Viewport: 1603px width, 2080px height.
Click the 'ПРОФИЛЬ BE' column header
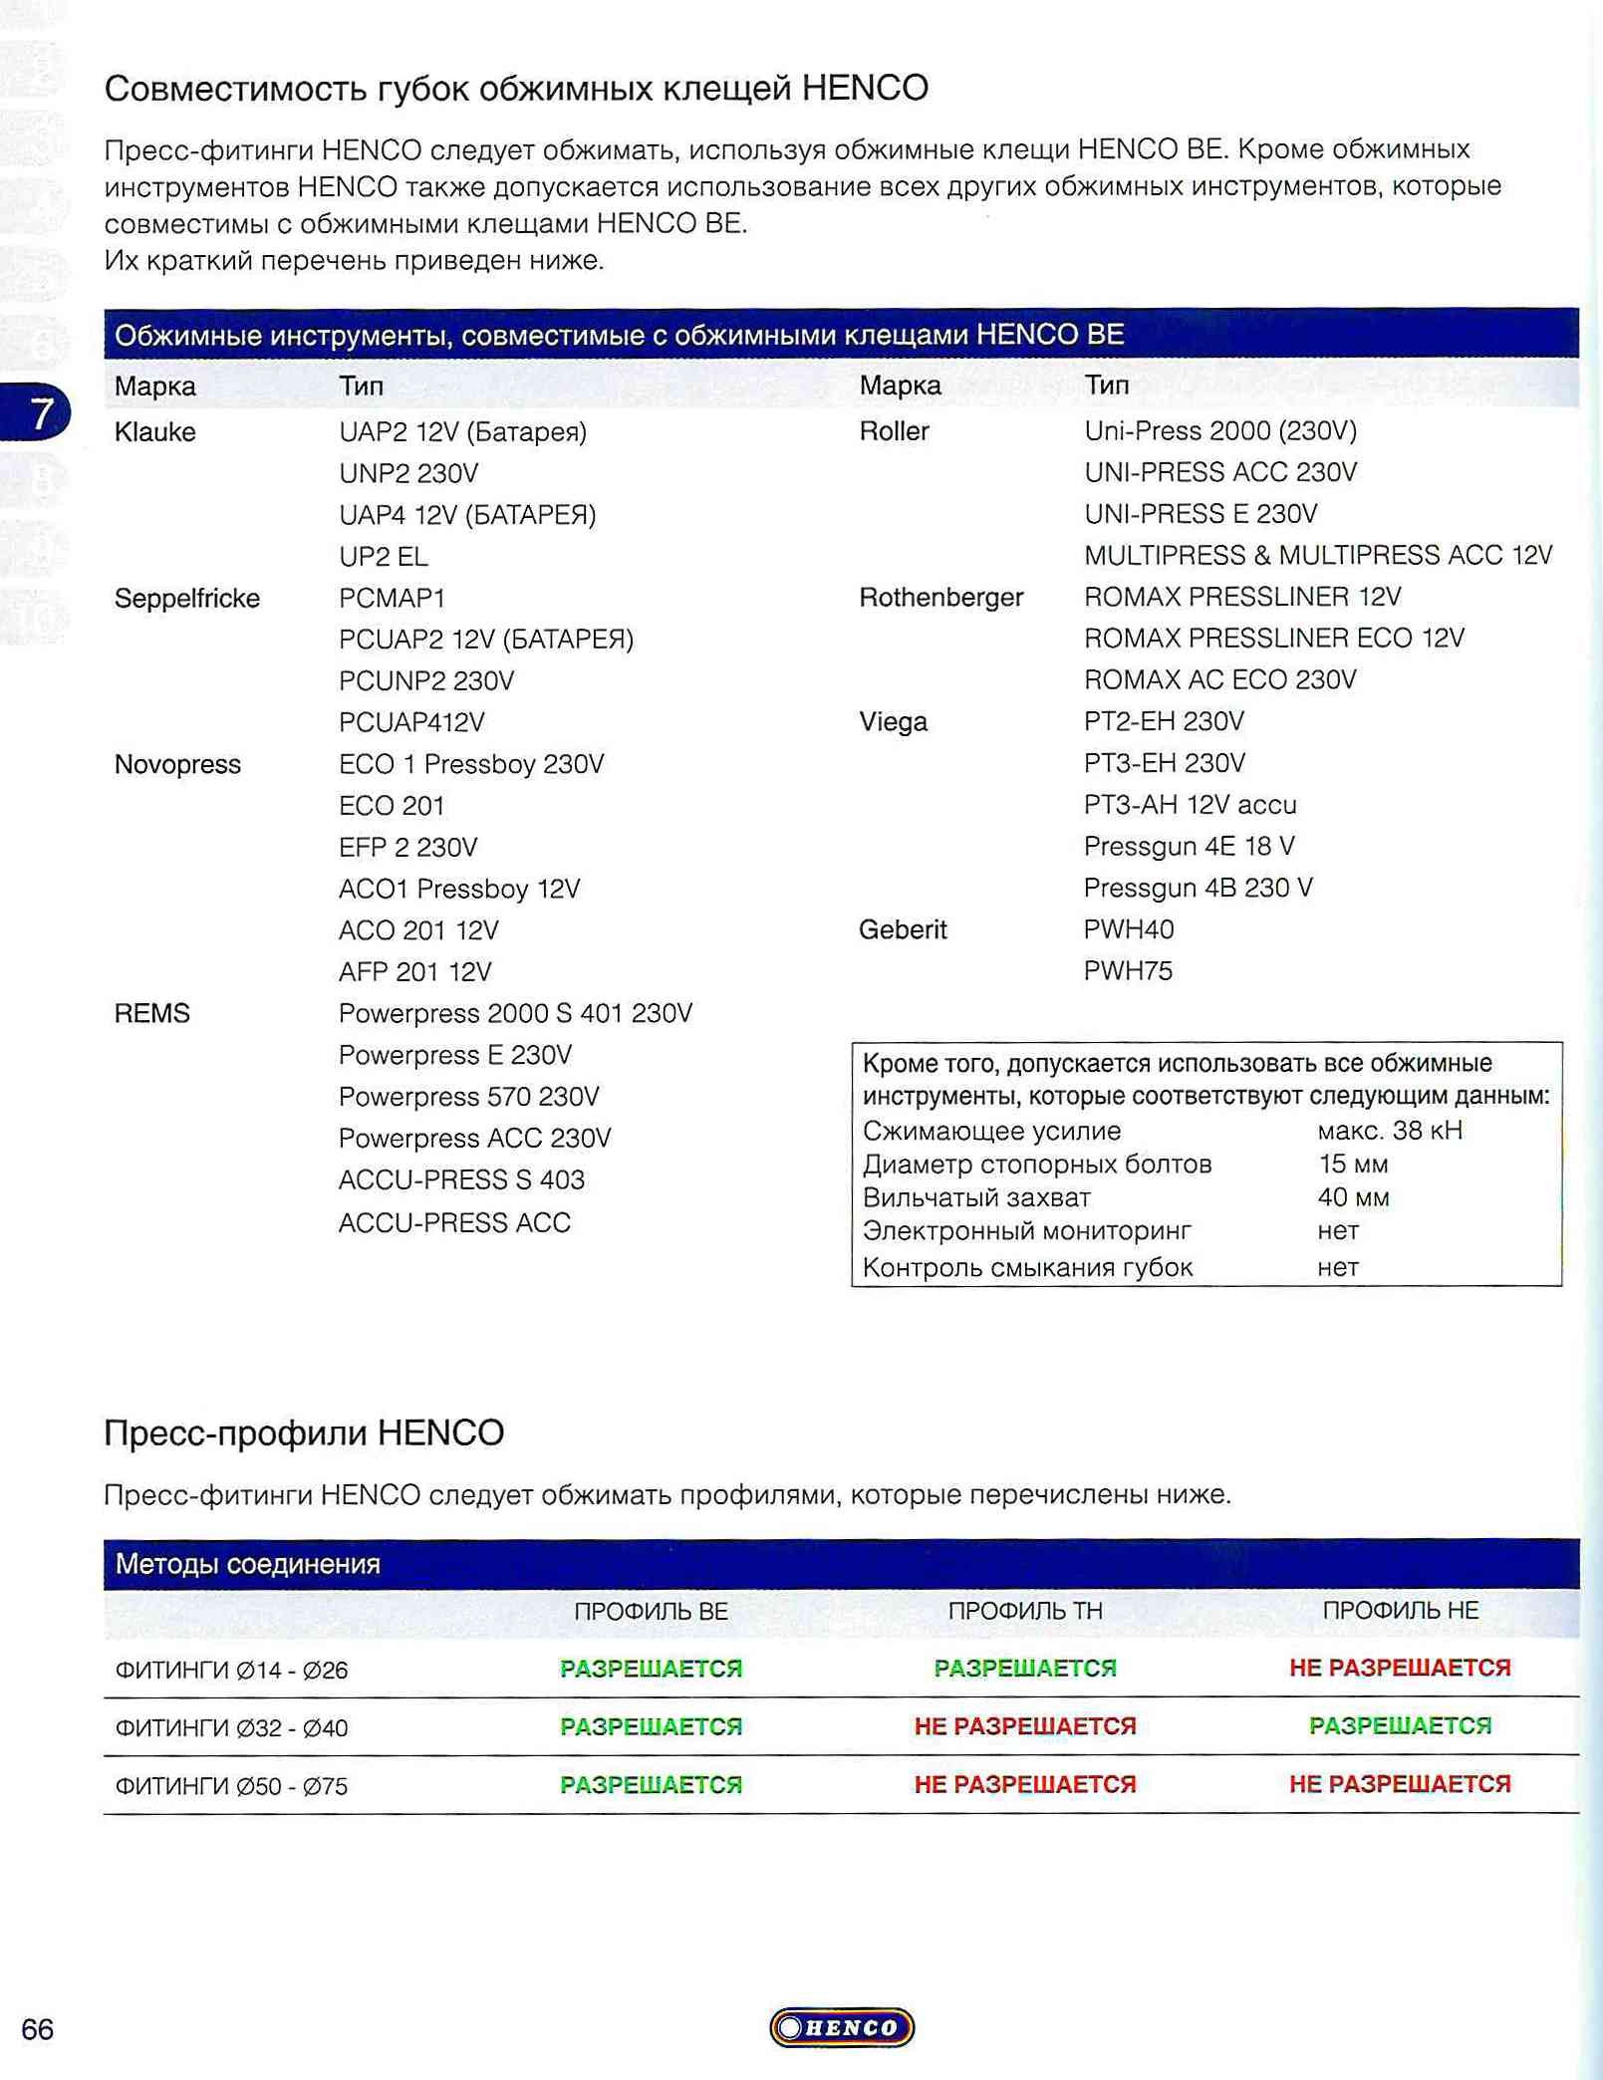pos(651,1611)
